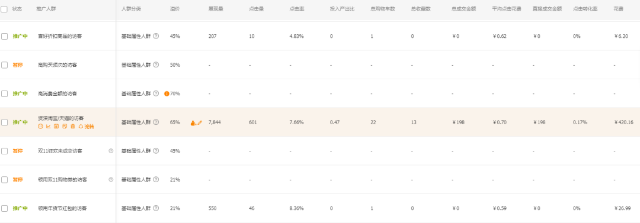Sort by the 花费 column header
Viewport: 640px width, 223px height.
coord(618,8)
